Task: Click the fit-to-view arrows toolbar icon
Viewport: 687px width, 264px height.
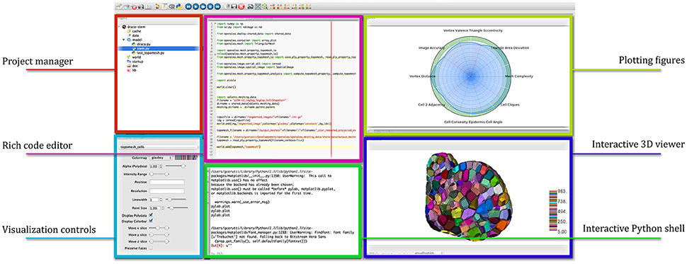Action: pyautogui.click(x=258, y=6)
